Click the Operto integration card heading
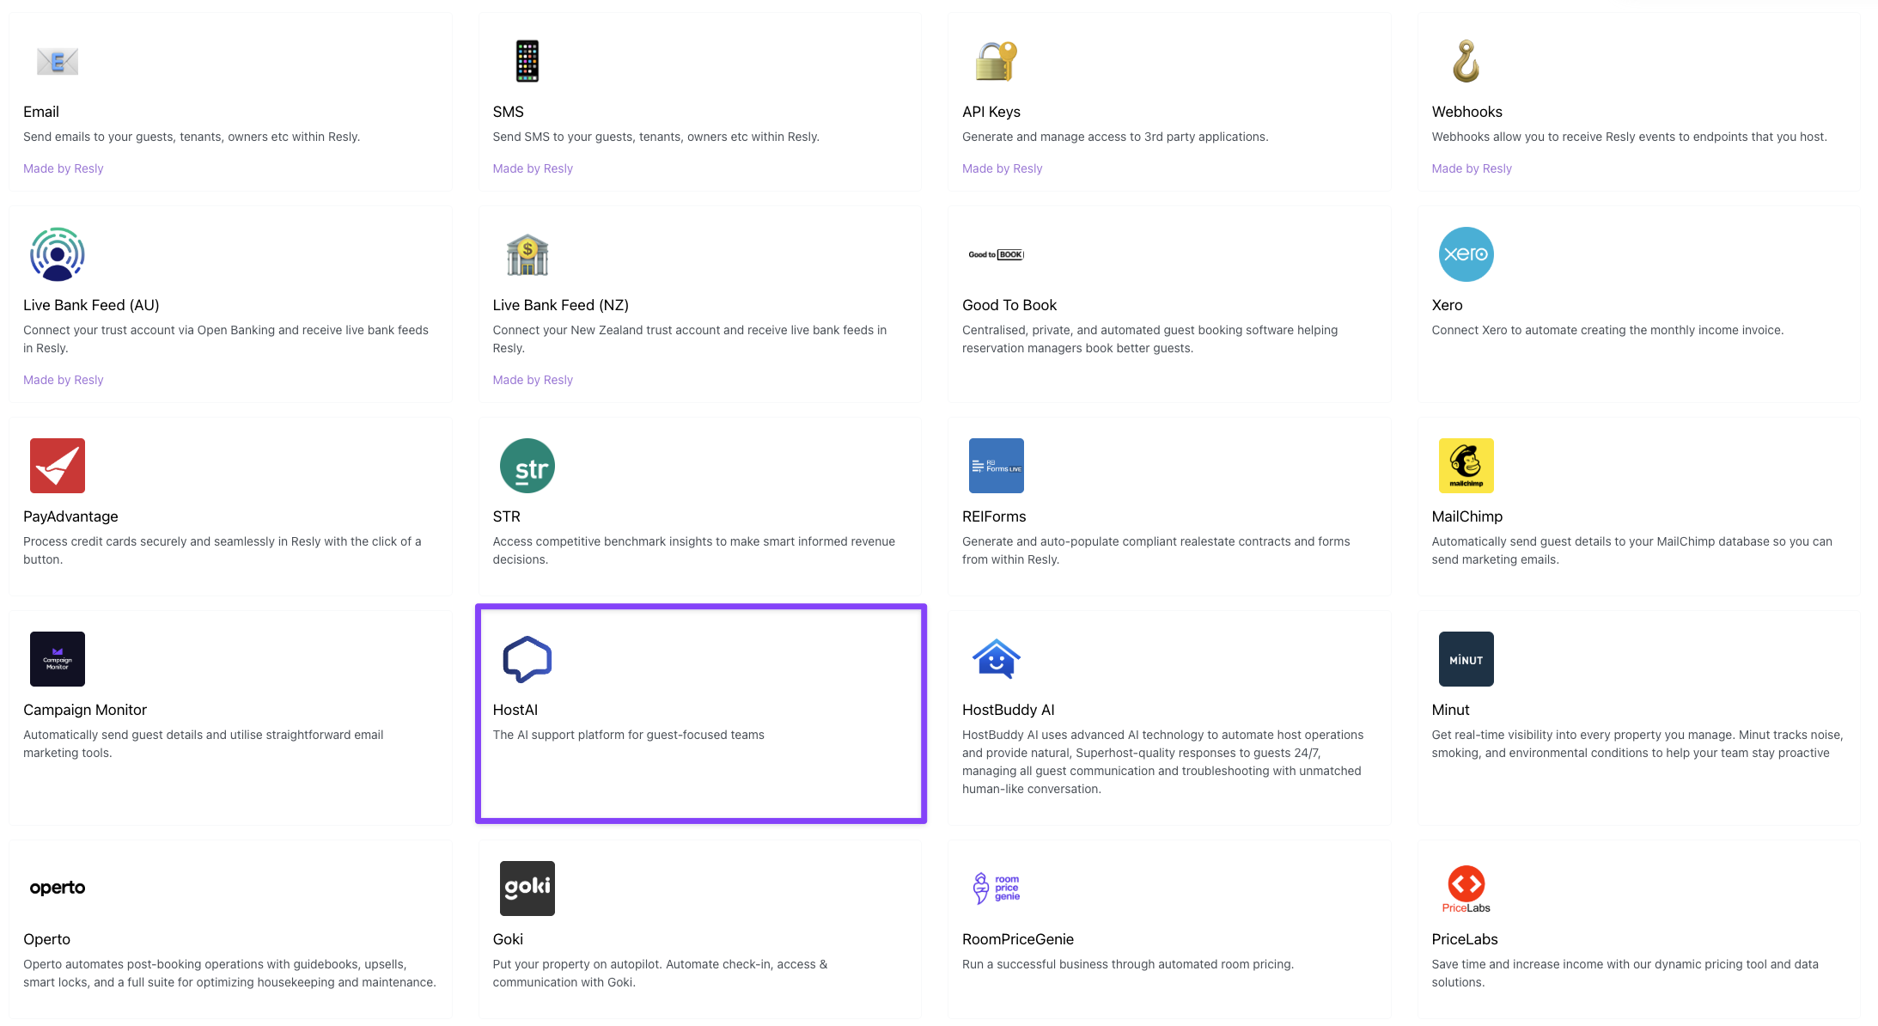This screenshot has width=1878, height=1026. pyautogui.click(x=46, y=939)
